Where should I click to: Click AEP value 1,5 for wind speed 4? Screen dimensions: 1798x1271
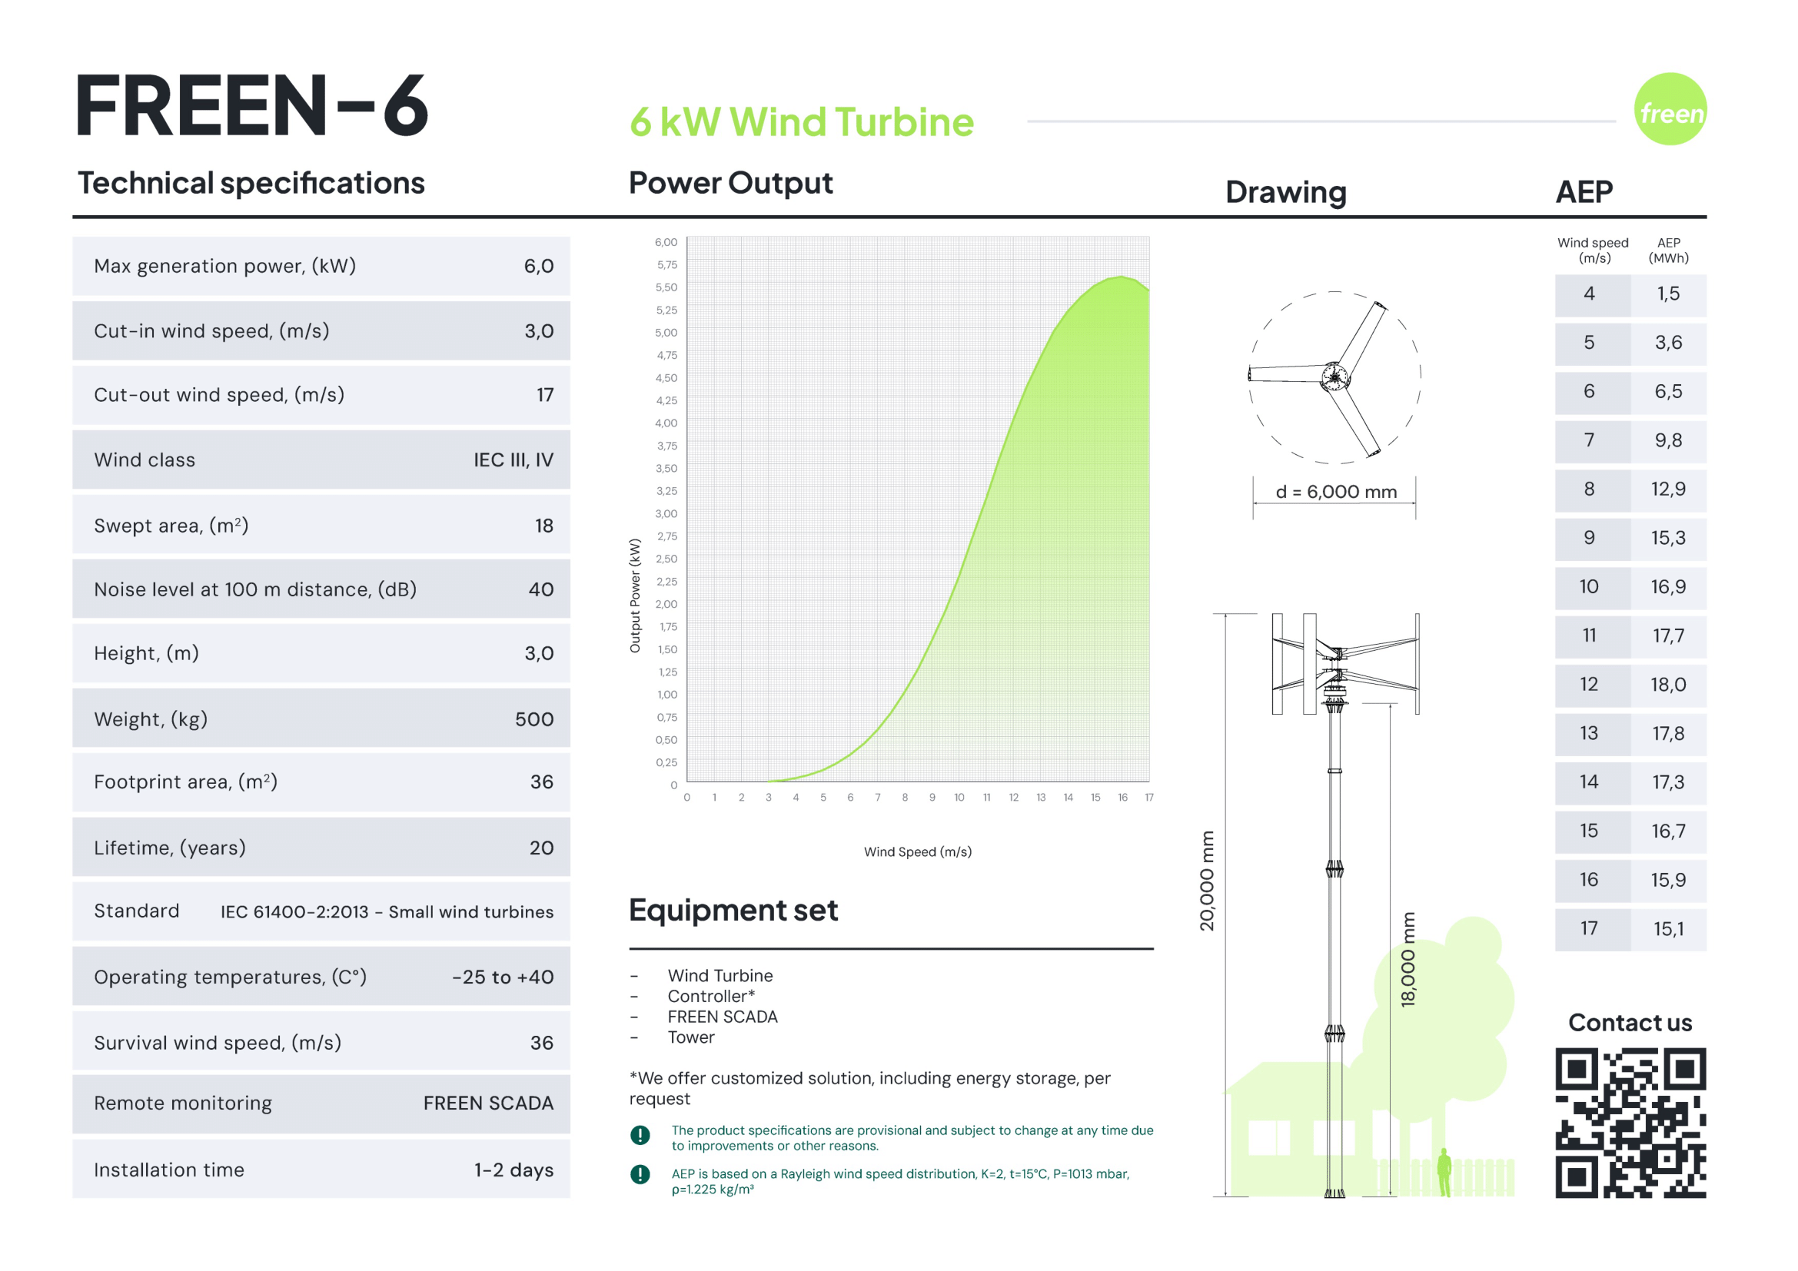pos(1668,294)
